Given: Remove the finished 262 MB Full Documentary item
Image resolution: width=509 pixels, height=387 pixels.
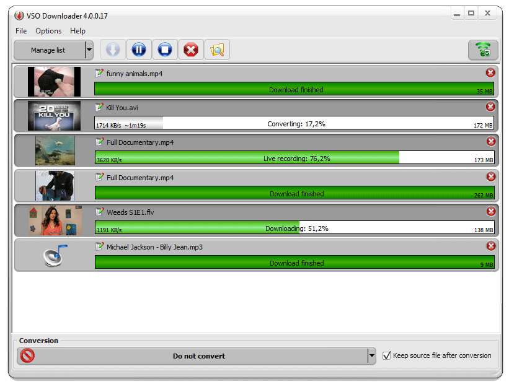Looking at the screenshot, I should point(491,176).
